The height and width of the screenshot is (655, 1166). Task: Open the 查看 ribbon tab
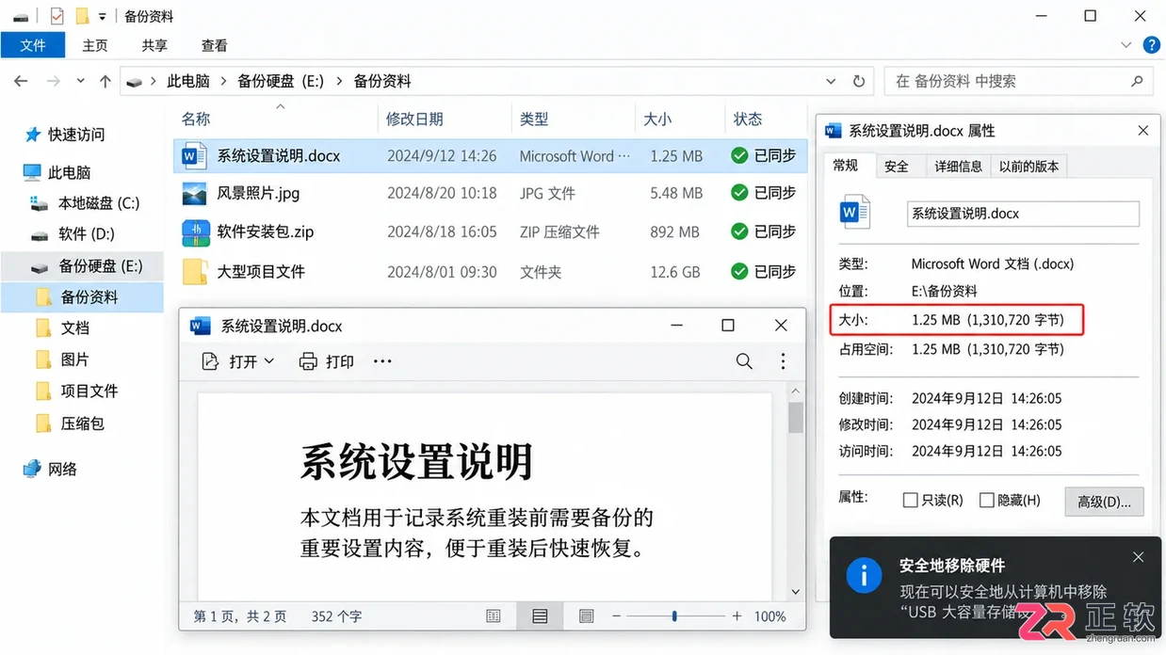214,45
